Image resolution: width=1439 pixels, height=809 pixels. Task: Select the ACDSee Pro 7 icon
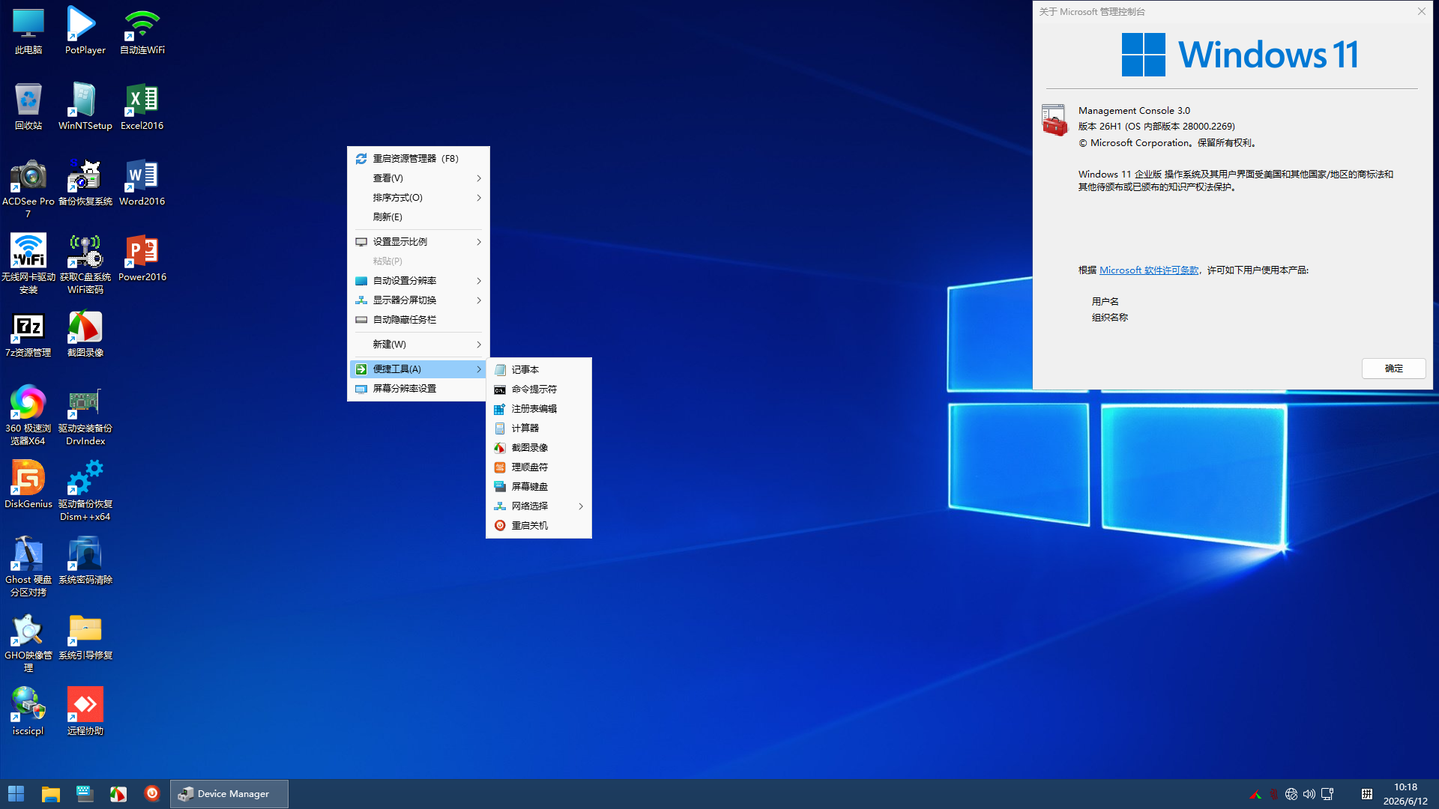(28, 188)
